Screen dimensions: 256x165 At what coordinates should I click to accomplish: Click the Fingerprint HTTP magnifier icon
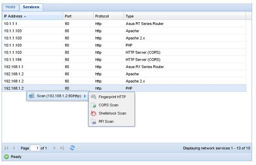pos(94,97)
